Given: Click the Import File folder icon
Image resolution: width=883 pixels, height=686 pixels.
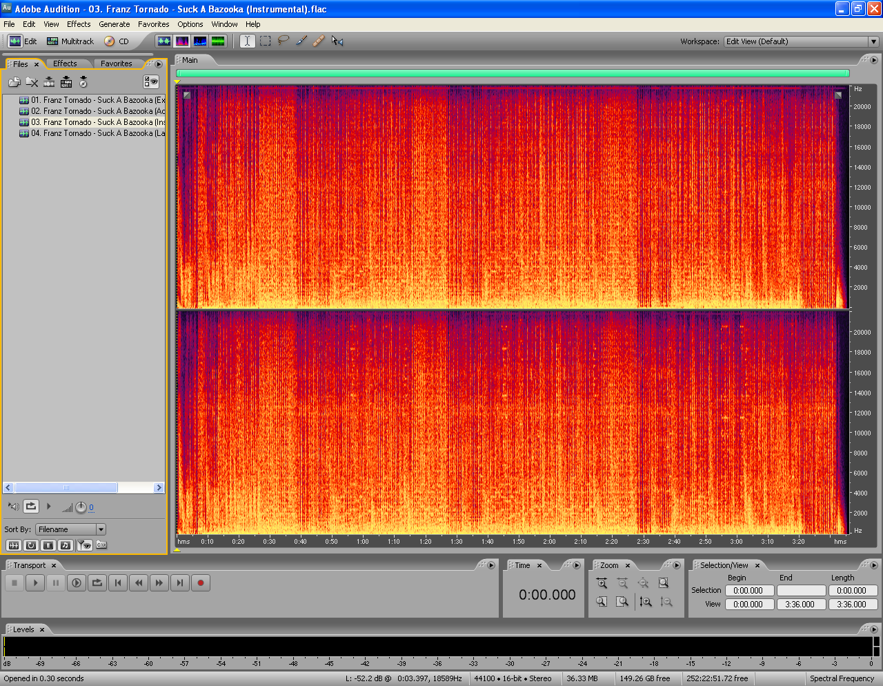Looking at the screenshot, I should coord(14,82).
